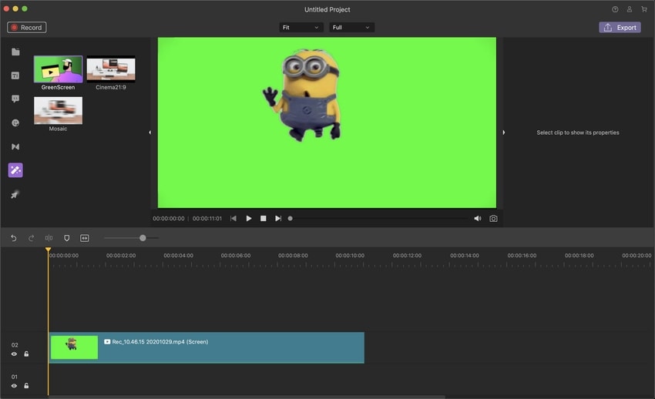Step to the next frame
This screenshot has height=399, width=655.
pos(277,218)
